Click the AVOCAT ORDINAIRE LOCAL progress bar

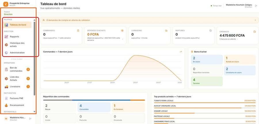tap(205, 108)
